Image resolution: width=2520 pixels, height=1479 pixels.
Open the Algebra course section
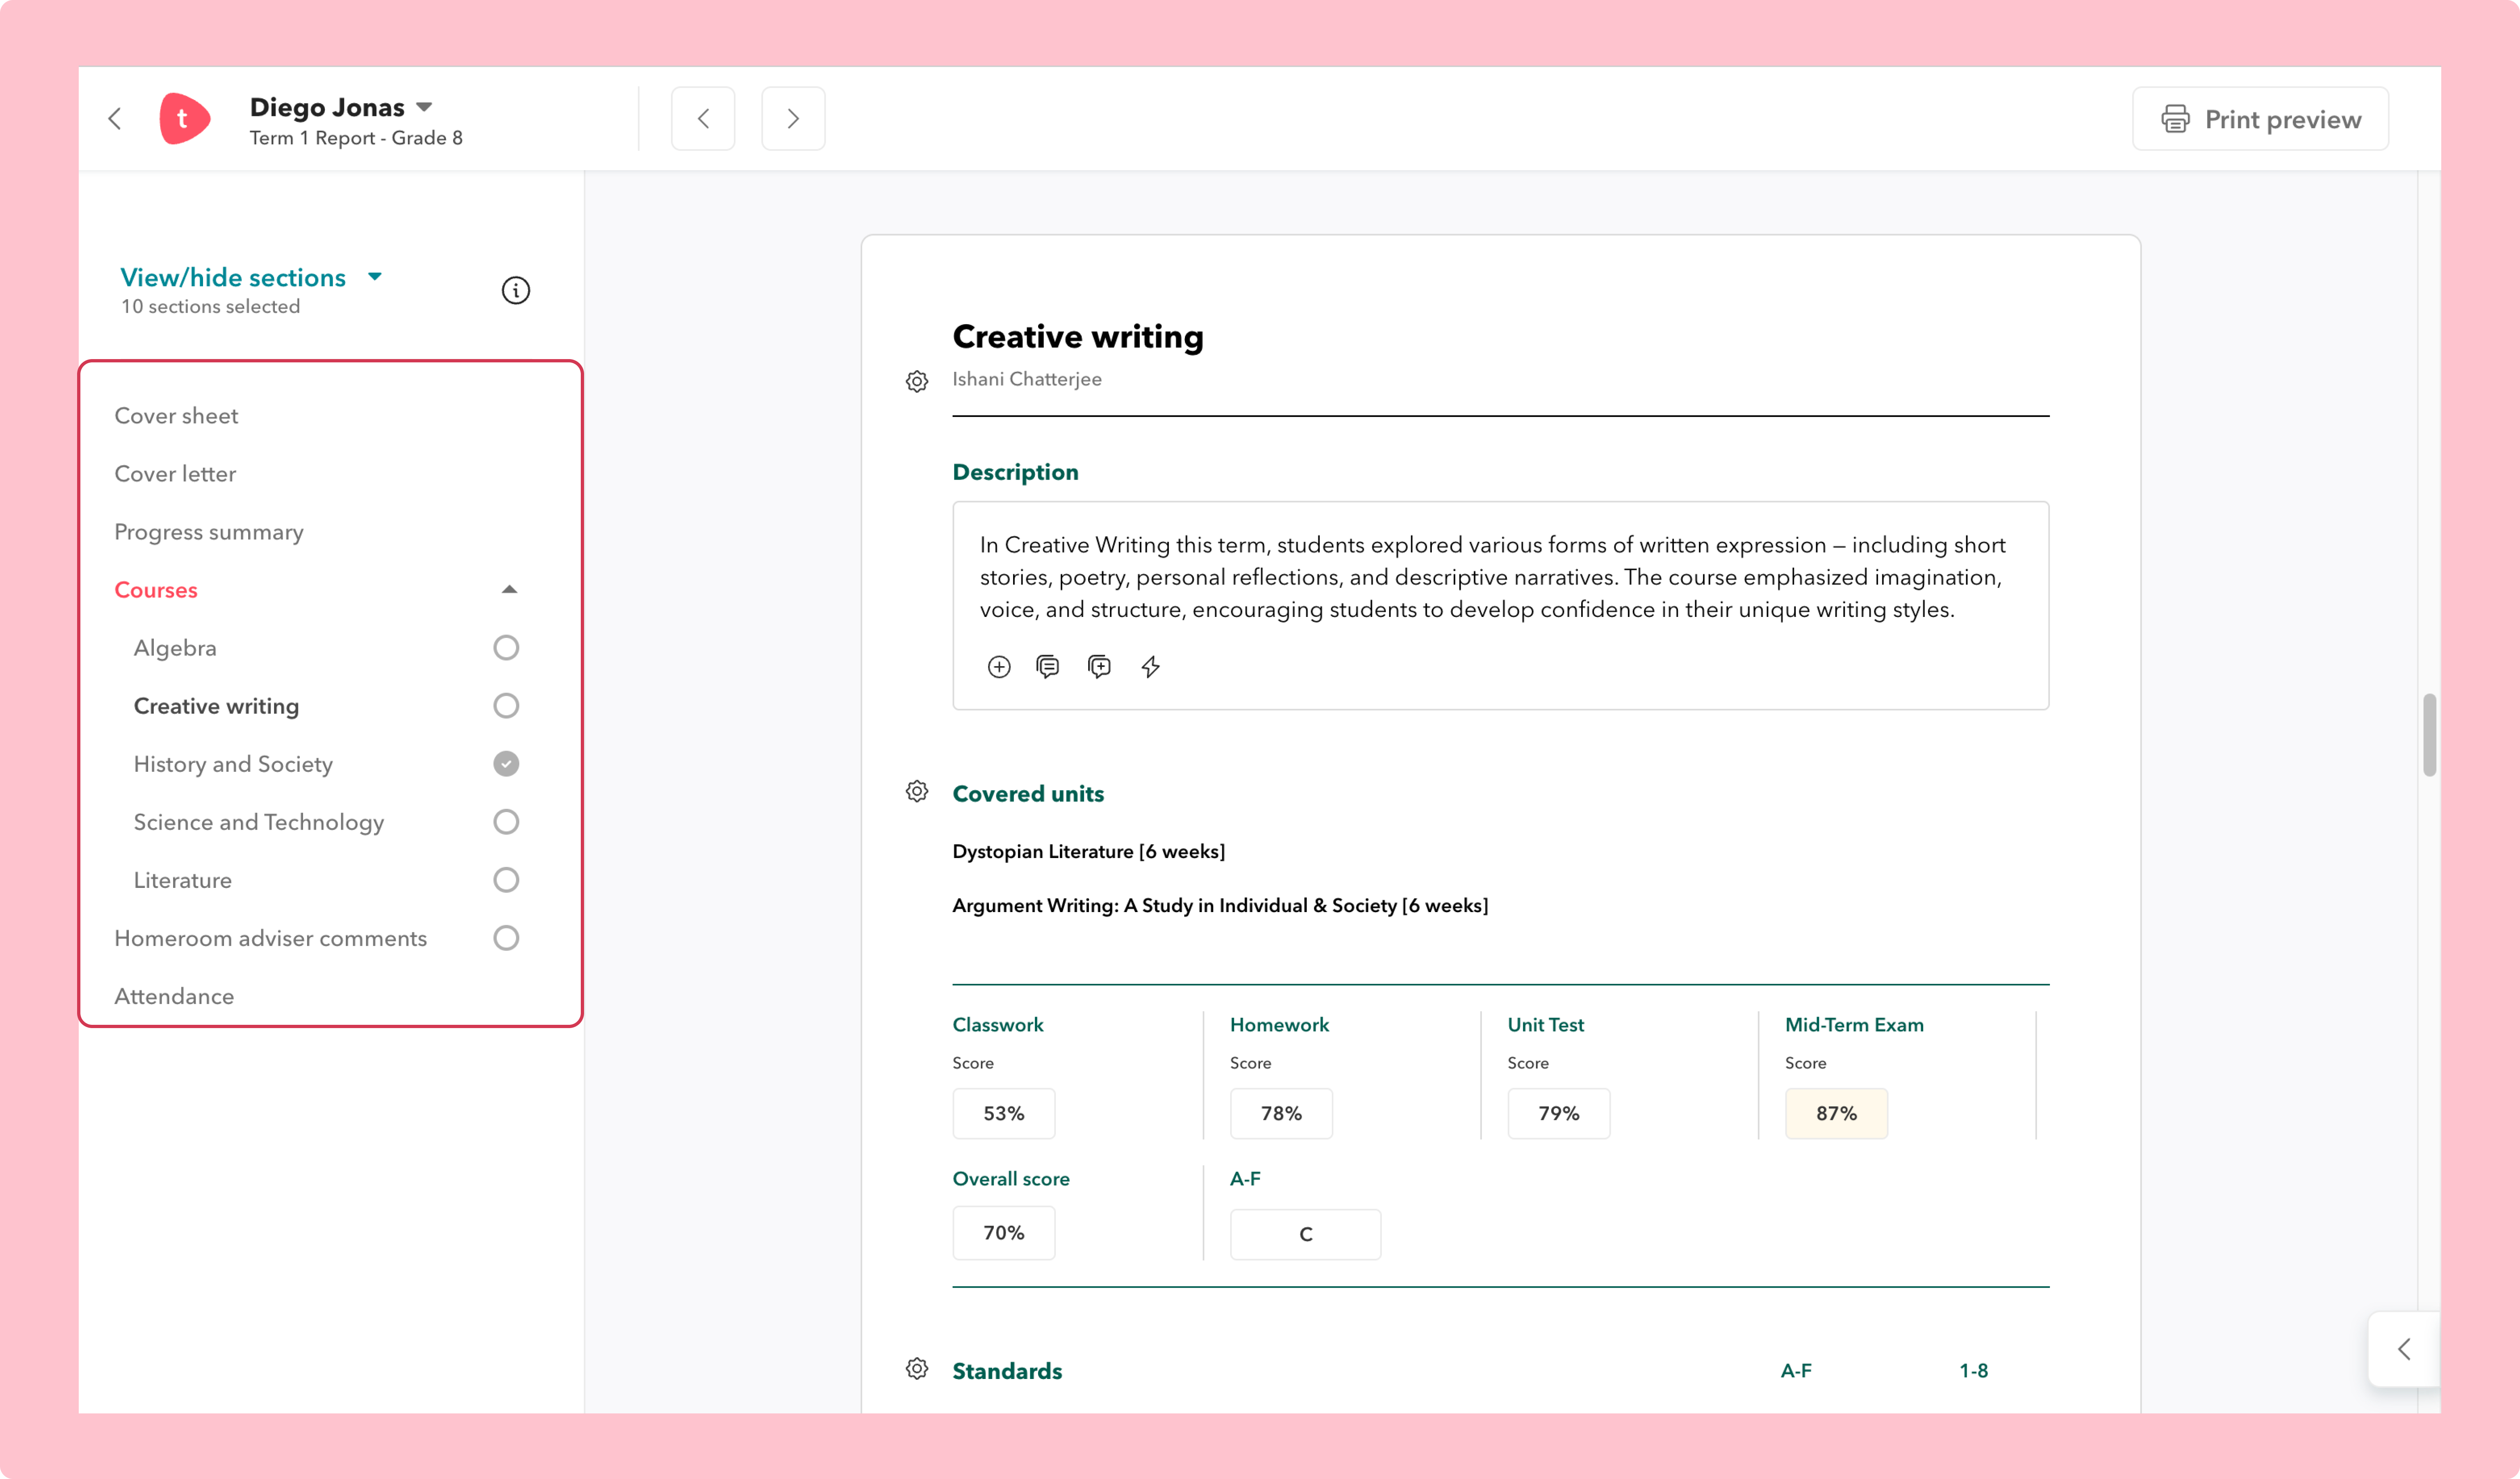pos(175,648)
